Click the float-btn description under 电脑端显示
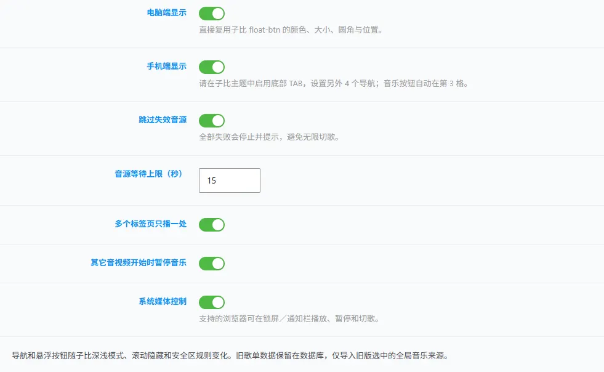This screenshot has width=604, height=372. point(291,30)
